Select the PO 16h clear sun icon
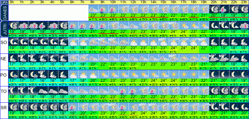 pyautogui.click(x=174, y=74)
